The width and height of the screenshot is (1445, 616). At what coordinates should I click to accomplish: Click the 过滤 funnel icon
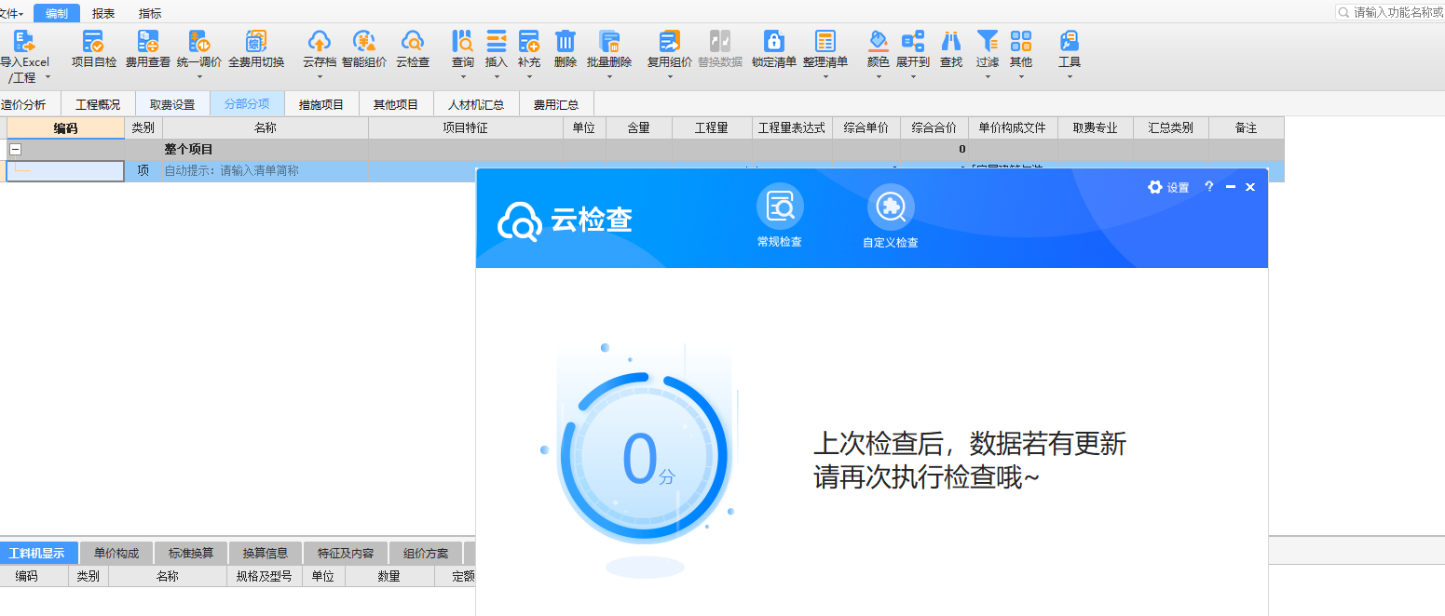988,41
